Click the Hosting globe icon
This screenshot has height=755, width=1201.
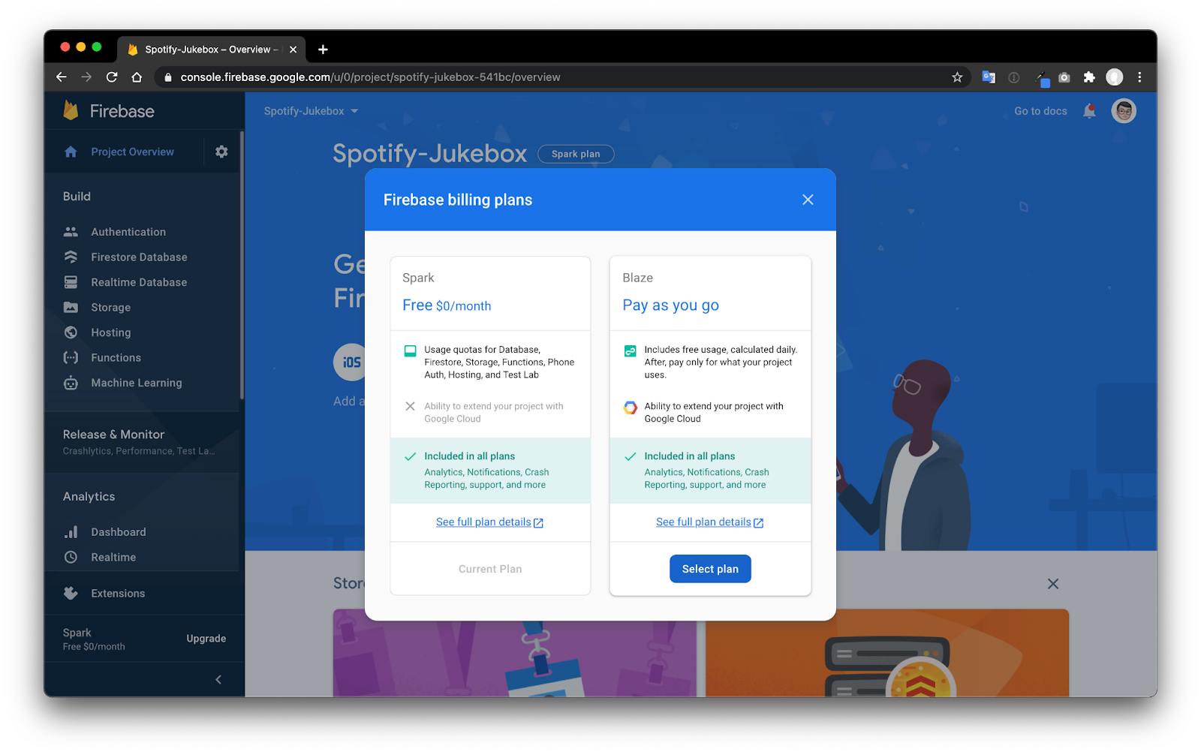click(71, 332)
